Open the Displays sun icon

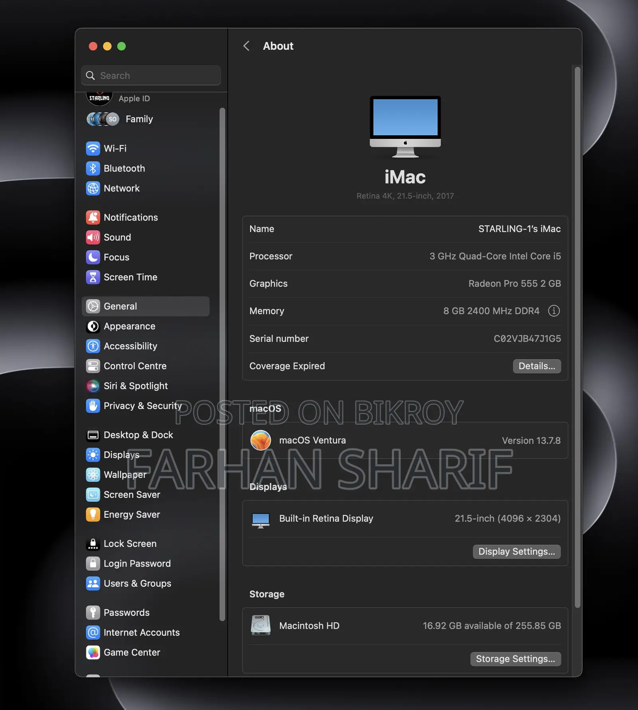pos(93,455)
